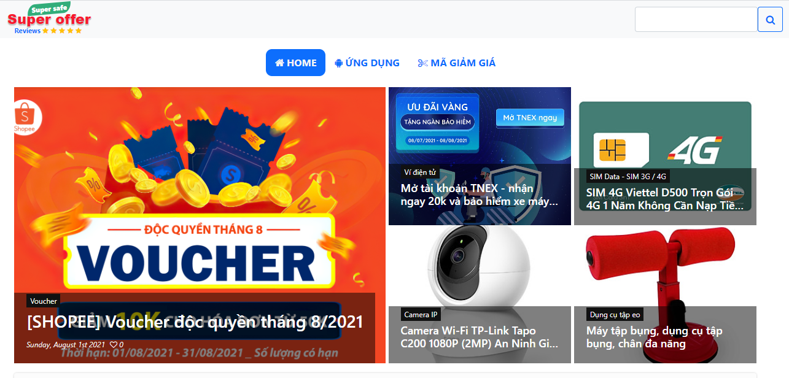Open the Super offer site logo
This screenshot has width=789, height=378.
(x=49, y=18)
